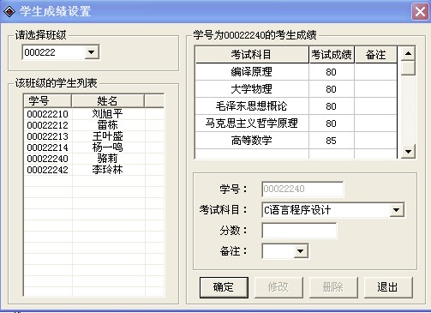Select student ID 00022214
The height and width of the screenshot is (313, 431).
pos(48,147)
